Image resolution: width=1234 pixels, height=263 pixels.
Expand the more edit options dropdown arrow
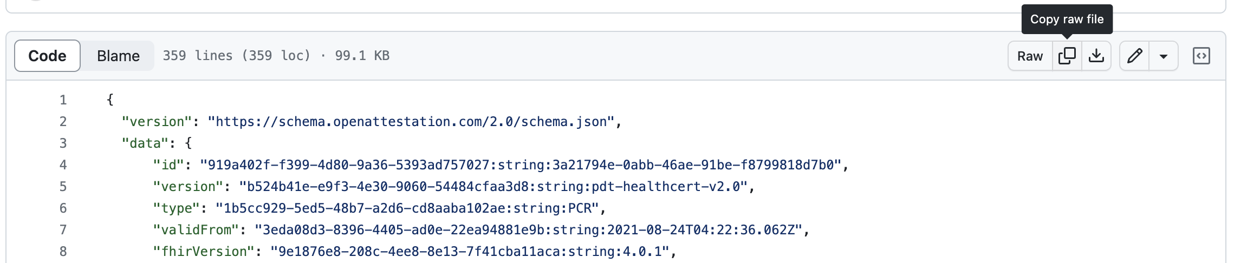[1163, 56]
